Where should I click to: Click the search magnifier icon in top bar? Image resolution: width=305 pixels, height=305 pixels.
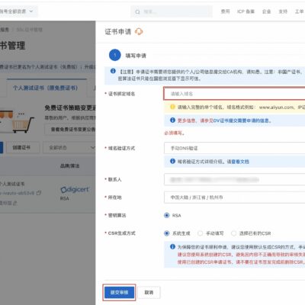pyautogui.click(x=137, y=12)
